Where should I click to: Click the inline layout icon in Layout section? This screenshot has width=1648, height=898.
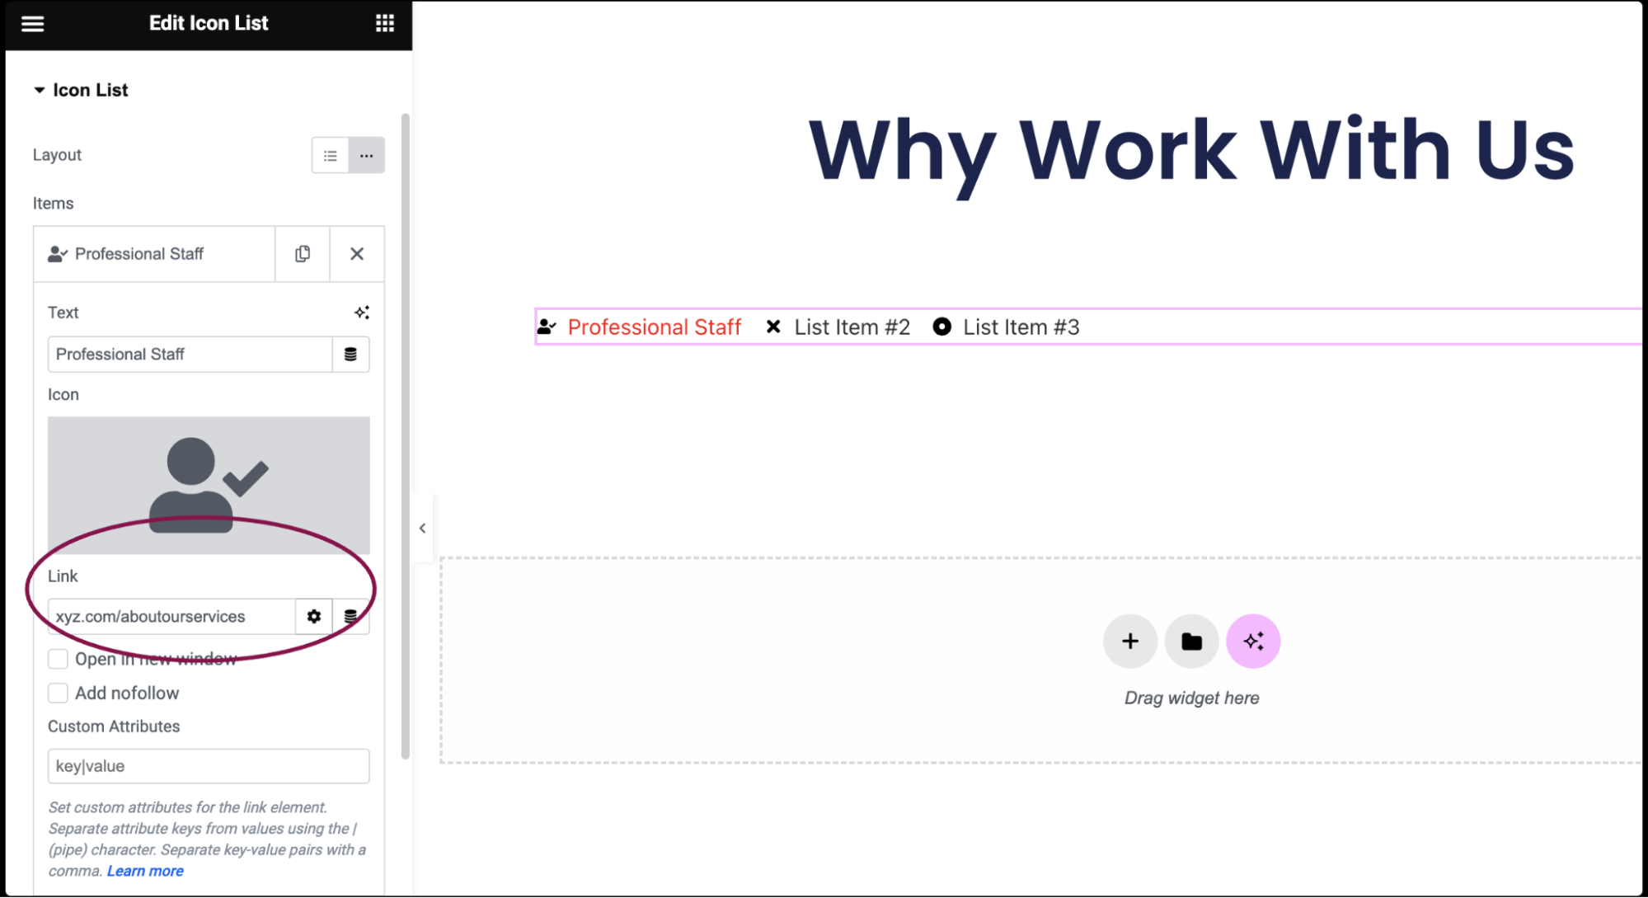click(x=364, y=155)
